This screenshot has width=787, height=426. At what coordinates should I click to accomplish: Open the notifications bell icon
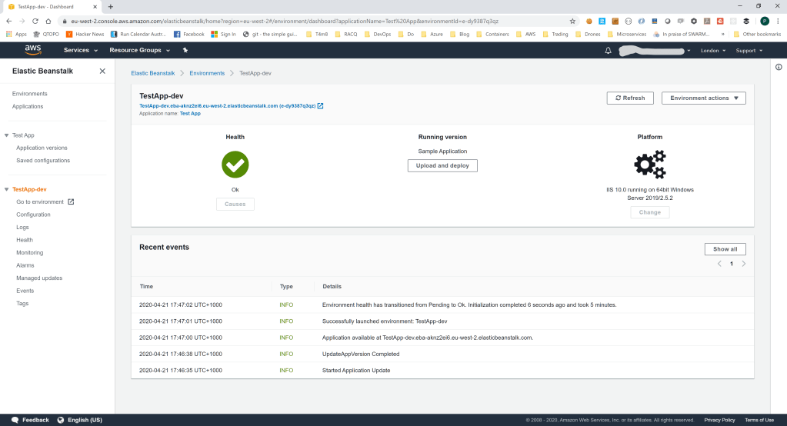608,51
